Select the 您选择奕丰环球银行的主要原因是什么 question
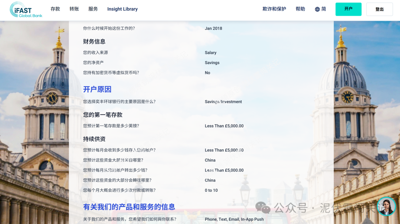The width and height of the screenshot is (400, 224). point(119,101)
